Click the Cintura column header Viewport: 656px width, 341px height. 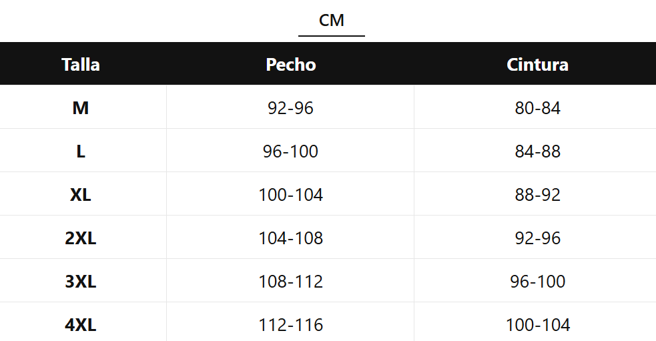click(538, 65)
